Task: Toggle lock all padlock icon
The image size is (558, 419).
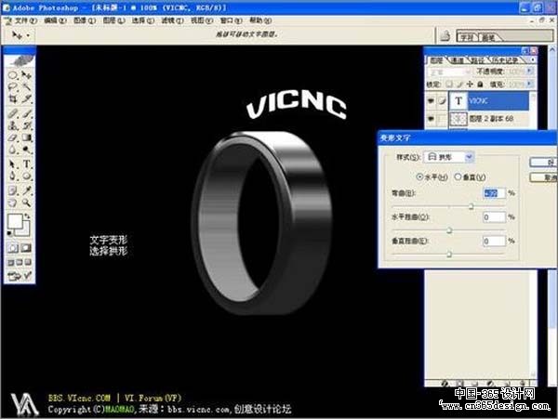Action: (480, 85)
